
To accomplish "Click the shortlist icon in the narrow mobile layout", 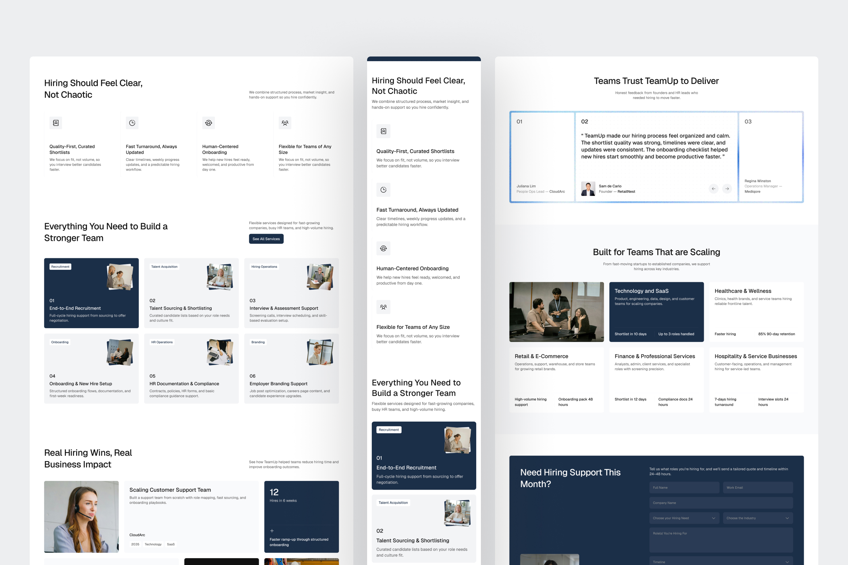I will (383, 131).
